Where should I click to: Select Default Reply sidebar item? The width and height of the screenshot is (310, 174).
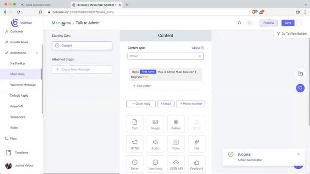(19, 96)
